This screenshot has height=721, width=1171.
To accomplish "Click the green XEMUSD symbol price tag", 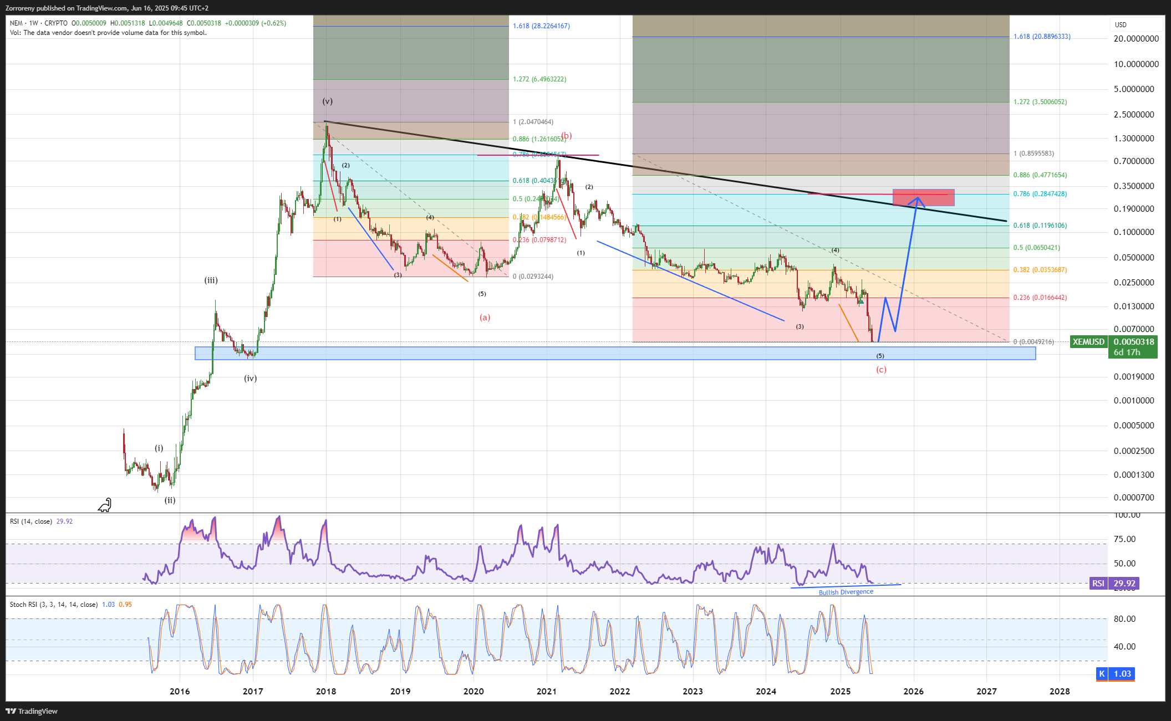I will 1088,342.
